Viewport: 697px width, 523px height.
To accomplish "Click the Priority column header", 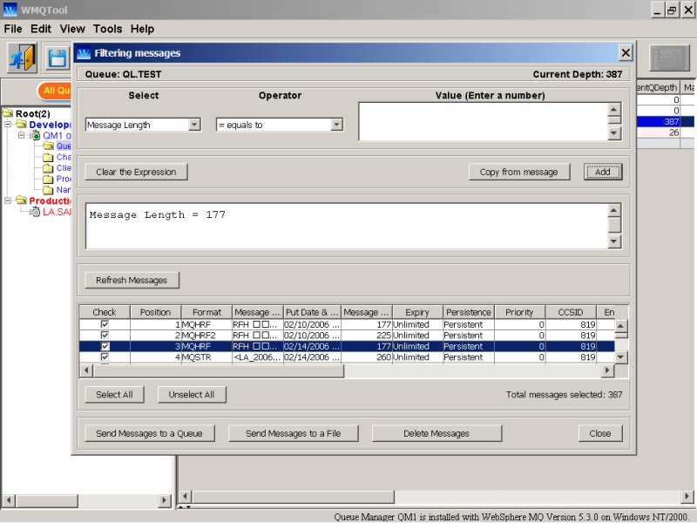I will (519, 312).
